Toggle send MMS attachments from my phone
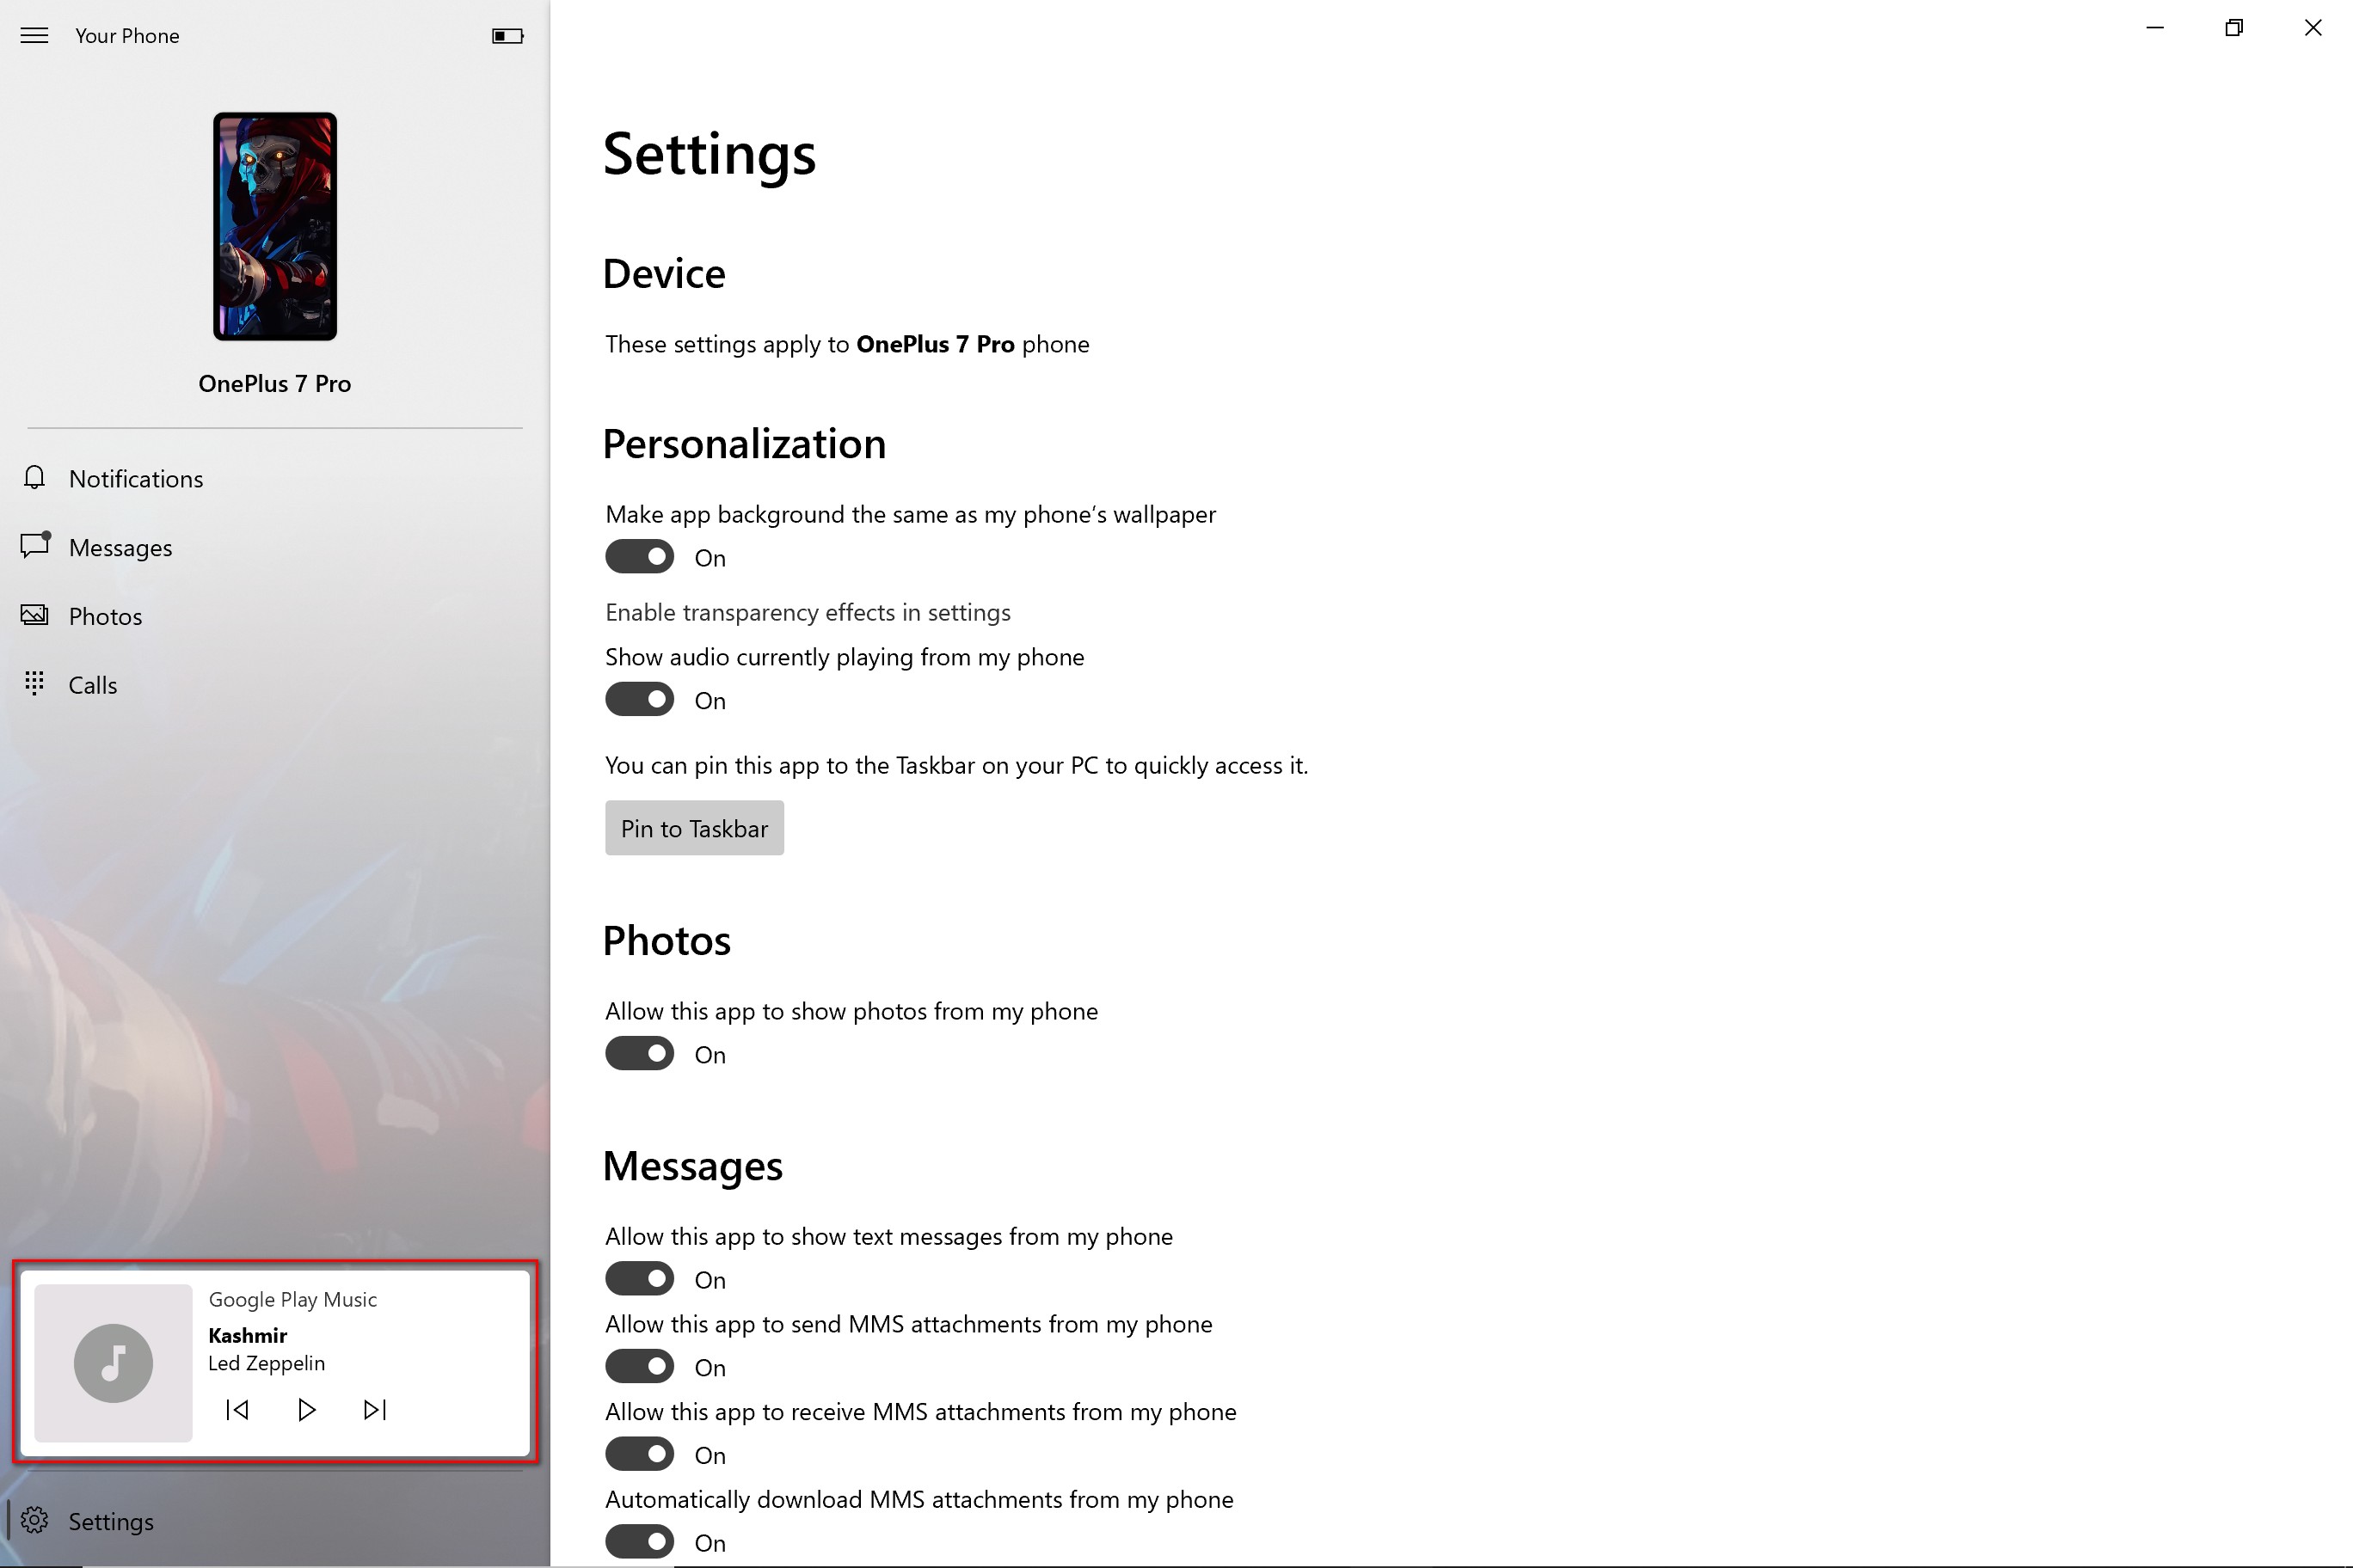 (639, 1367)
